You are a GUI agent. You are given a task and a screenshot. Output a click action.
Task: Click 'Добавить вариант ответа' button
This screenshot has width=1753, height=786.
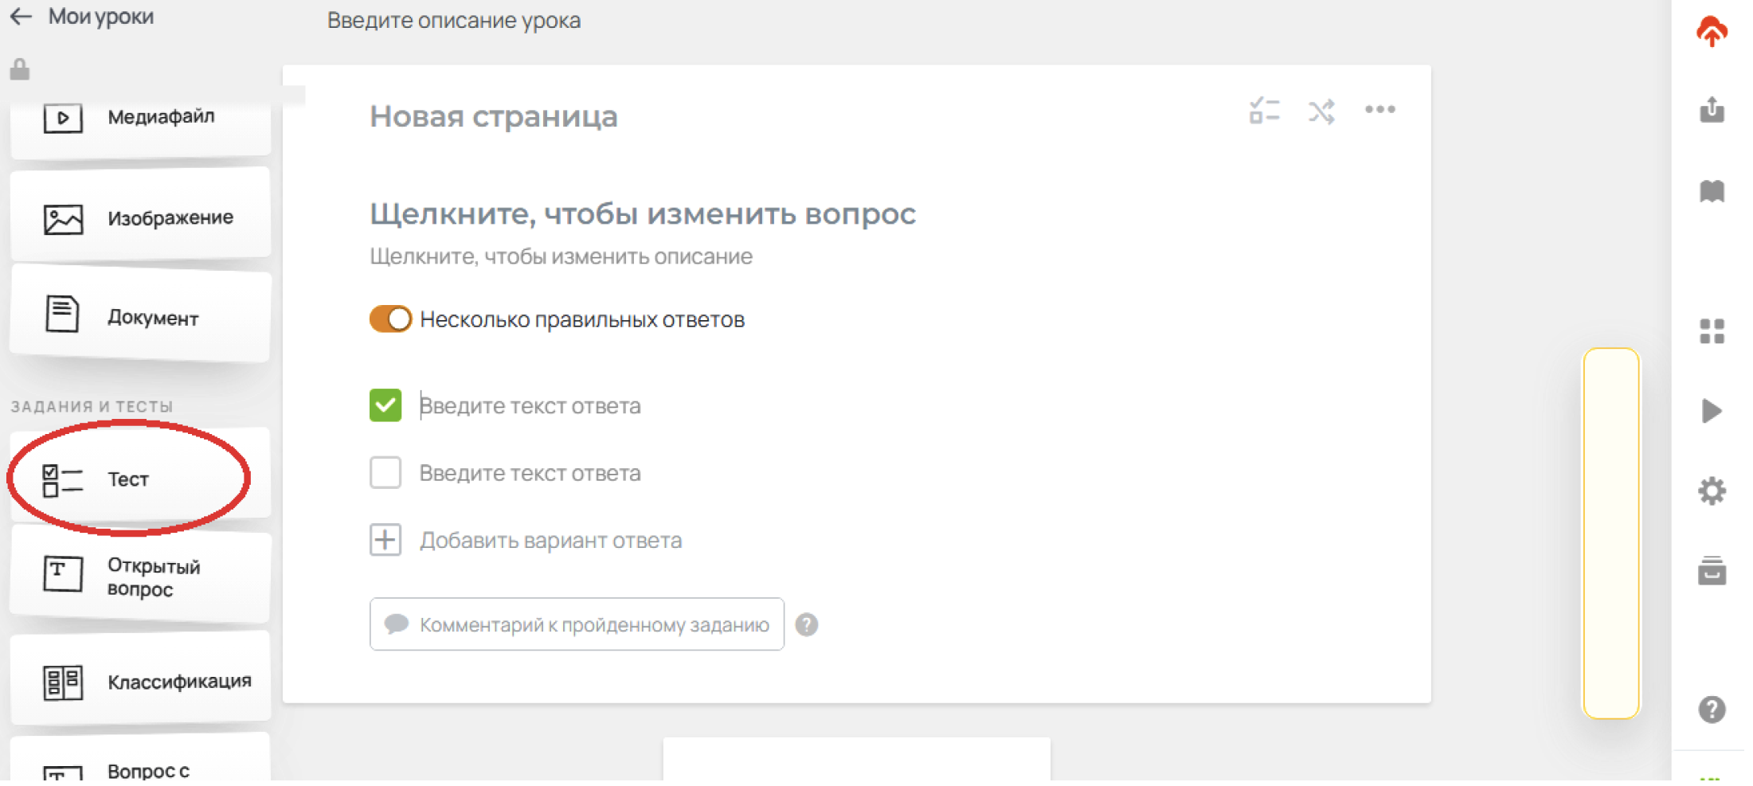click(550, 541)
